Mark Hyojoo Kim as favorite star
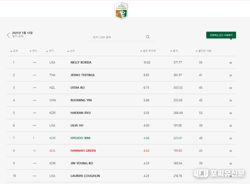The width and height of the screenshot is (250, 184). 230,138
